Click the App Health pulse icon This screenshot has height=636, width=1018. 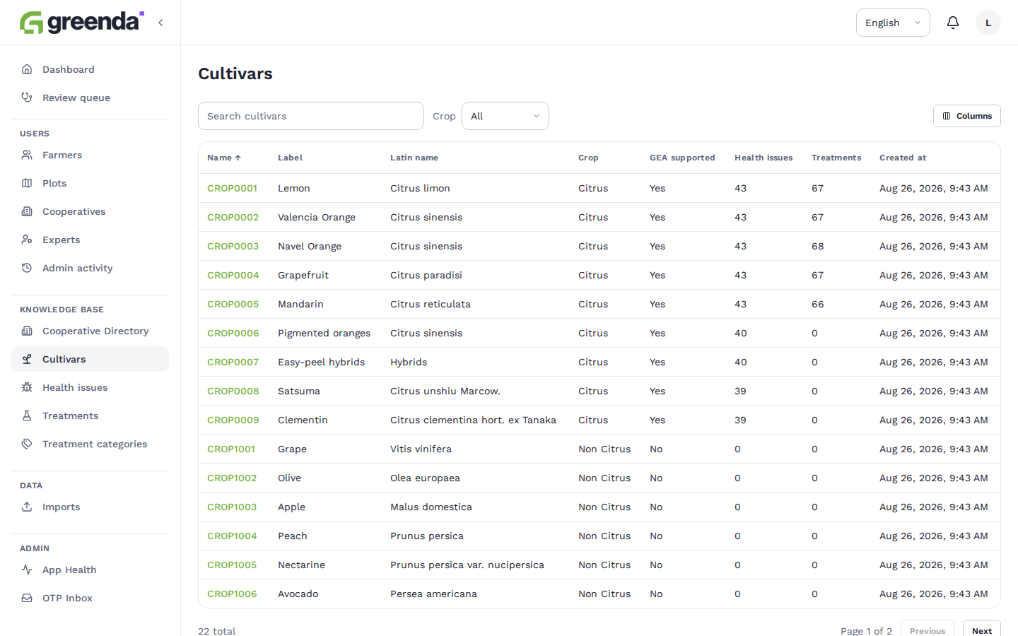[27, 570]
